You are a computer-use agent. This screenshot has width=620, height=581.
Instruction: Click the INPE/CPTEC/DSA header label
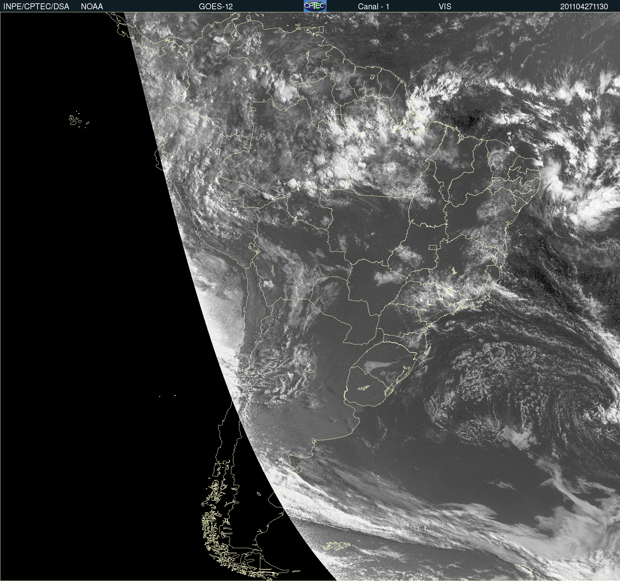click(x=36, y=7)
